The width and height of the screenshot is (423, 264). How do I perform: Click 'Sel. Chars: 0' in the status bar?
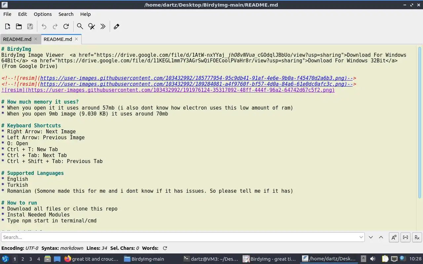pyautogui.click(x=125, y=248)
